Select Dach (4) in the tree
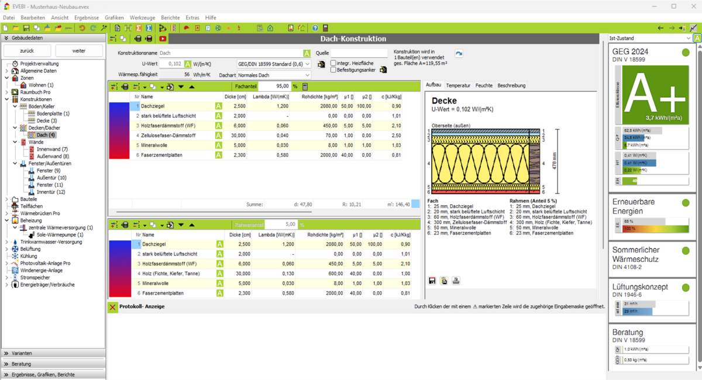 [46, 135]
